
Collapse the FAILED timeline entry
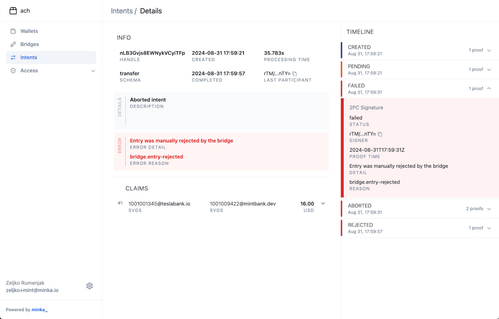point(489,88)
